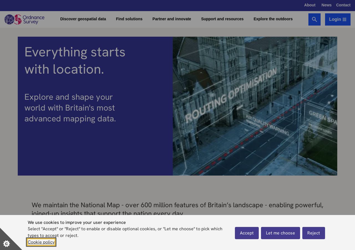Viewport: 355px width, 250px height.
Task: Accept optional cookies
Action: click(247, 233)
